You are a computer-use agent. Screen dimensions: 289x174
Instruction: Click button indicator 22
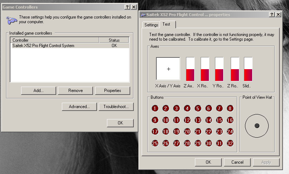click(x=209, y=132)
